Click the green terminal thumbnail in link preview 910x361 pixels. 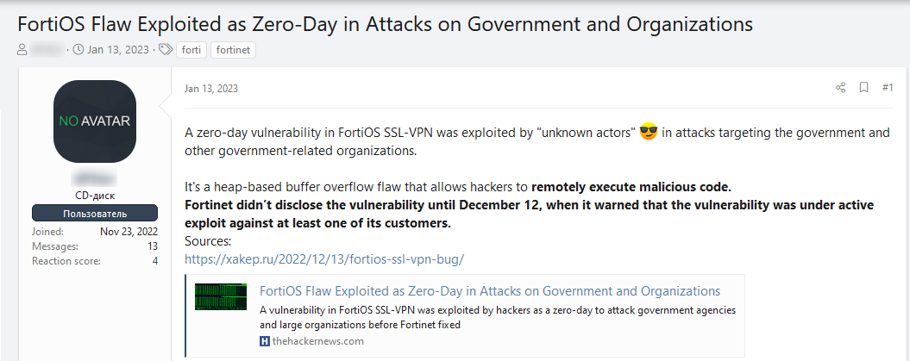pos(221,296)
